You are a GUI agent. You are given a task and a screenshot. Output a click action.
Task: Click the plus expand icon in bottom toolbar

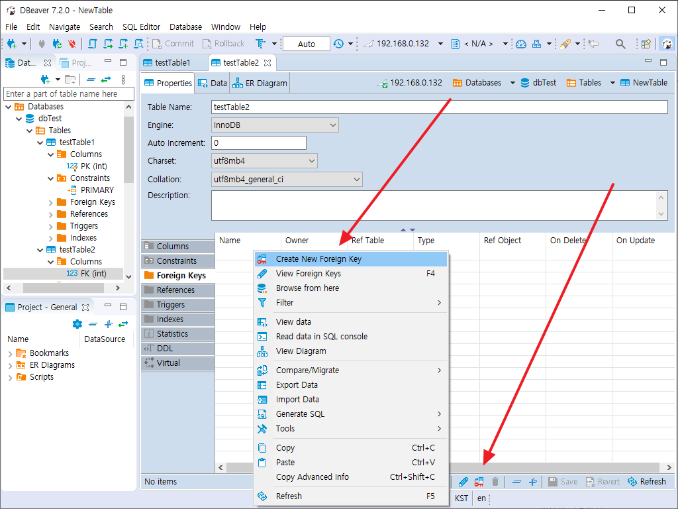(533, 482)
